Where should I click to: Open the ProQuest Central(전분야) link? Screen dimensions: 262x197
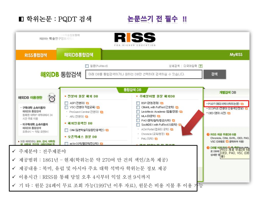(84, 112)
